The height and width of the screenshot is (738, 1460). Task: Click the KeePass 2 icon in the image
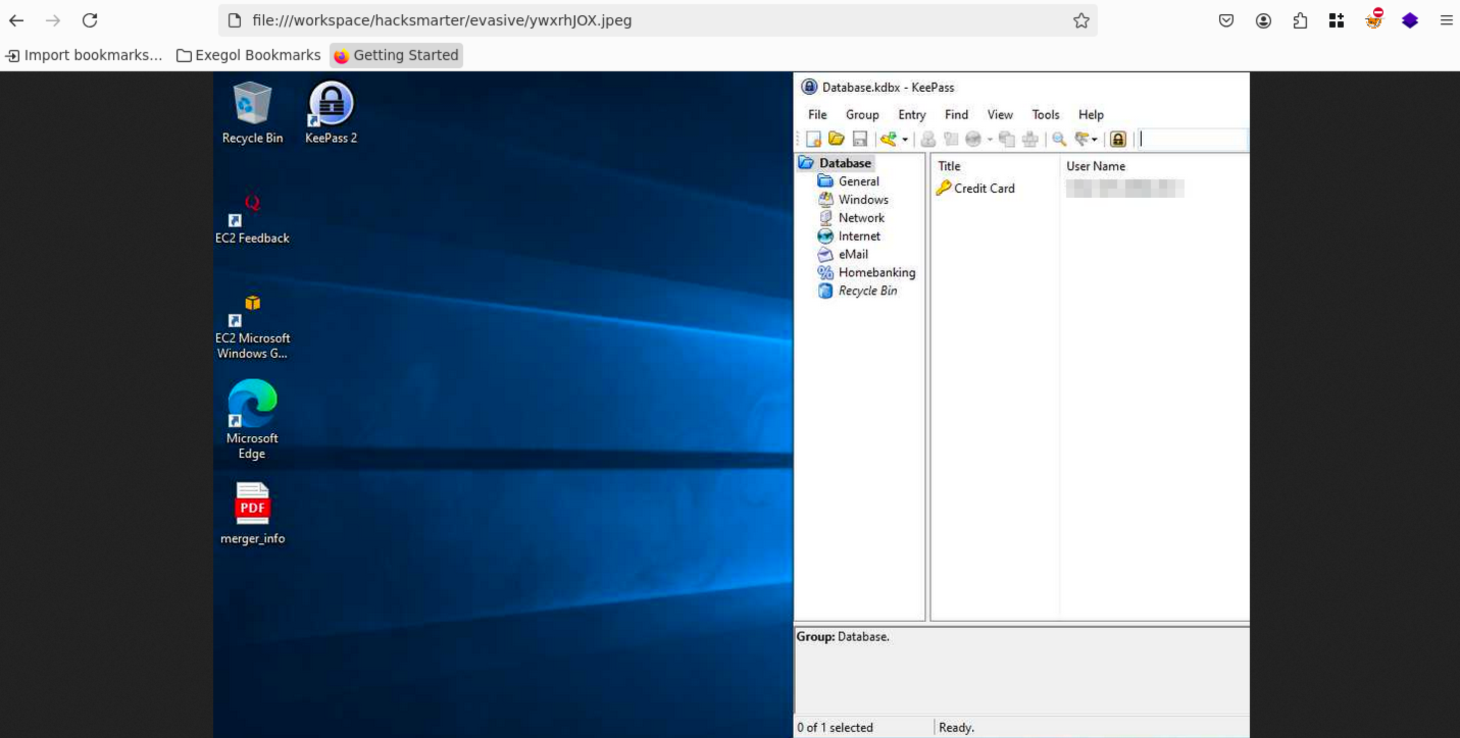click(x=331, y=112)
